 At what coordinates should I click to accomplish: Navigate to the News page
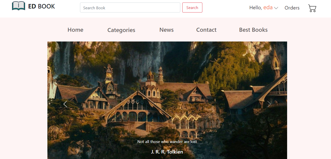click(x=166, y=30)
